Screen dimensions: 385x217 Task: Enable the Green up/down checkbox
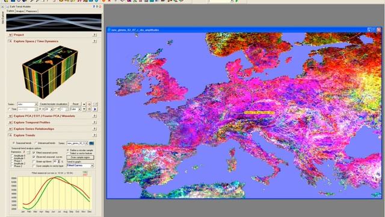coord(34,162)
